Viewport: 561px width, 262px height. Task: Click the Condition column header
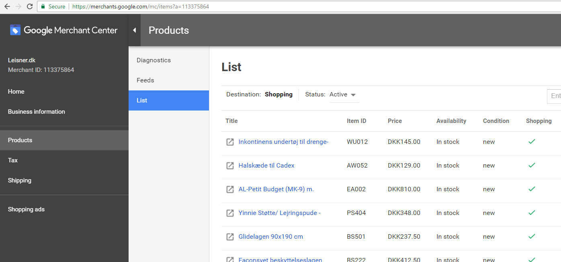point(496,121)
